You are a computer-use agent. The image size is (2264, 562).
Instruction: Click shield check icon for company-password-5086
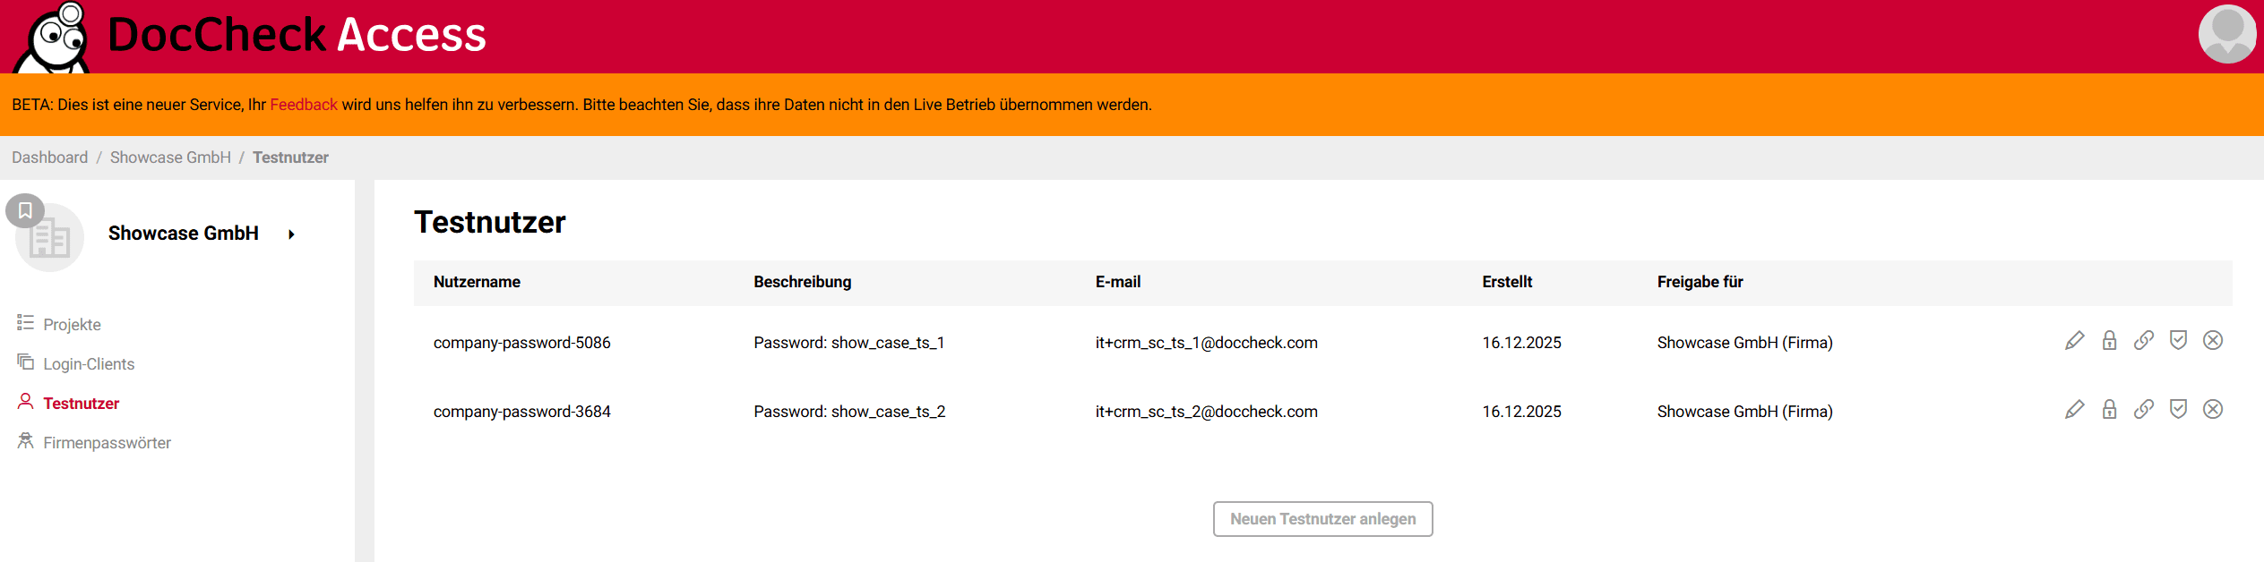point(2178,340)
